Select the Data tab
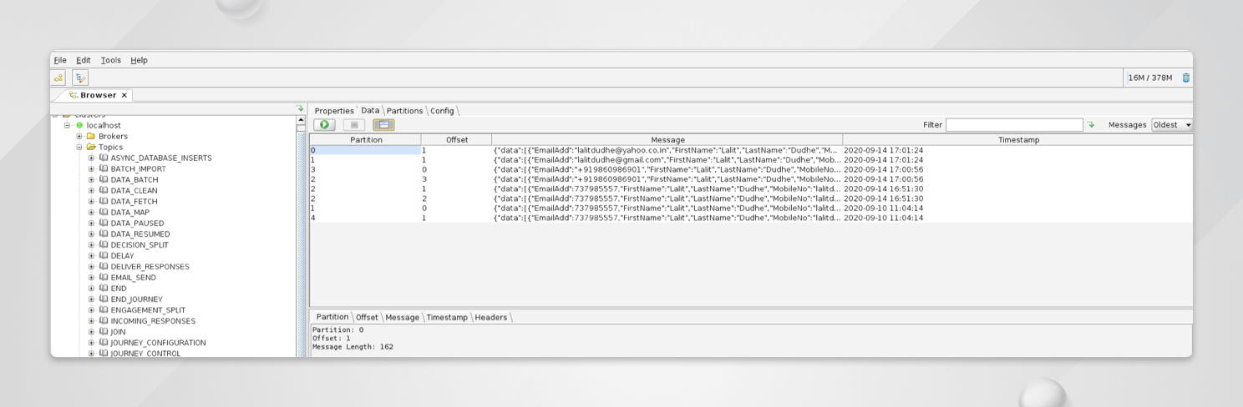The image size is (1243, 407). coord(370,110)
